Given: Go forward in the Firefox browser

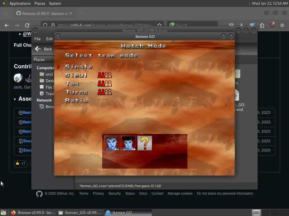Looking at the screenshot, I should click(17, 25).
